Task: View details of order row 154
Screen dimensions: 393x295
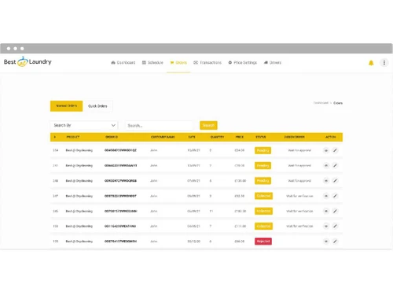Action: click(326, 150)
